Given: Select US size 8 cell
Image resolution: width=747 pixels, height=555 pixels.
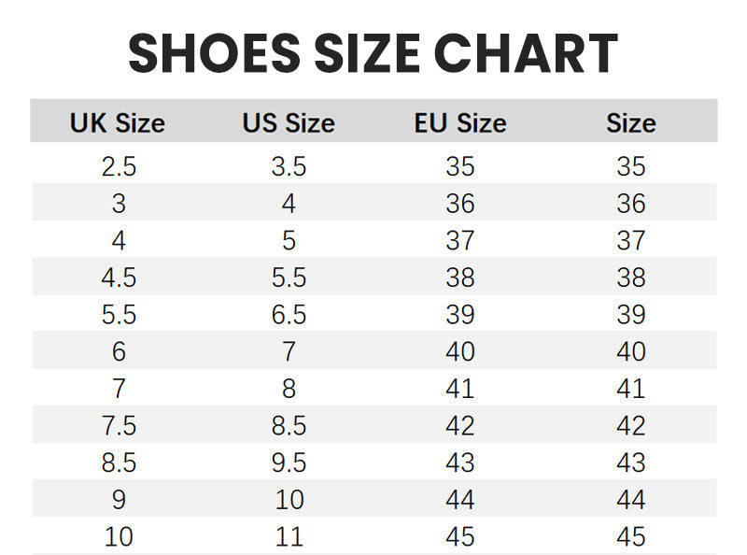Looking at the screenshot, I should (289, 389).
